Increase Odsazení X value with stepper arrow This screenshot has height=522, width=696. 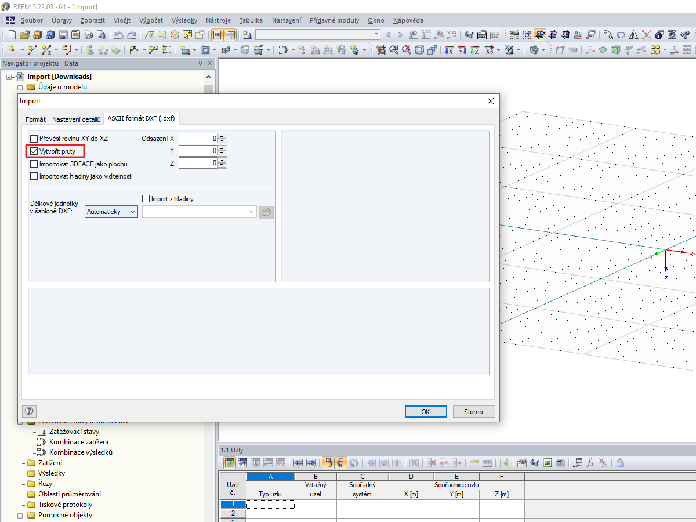222,136
